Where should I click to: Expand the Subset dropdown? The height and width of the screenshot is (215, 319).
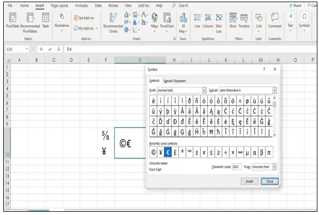click(x=275, y=90)
